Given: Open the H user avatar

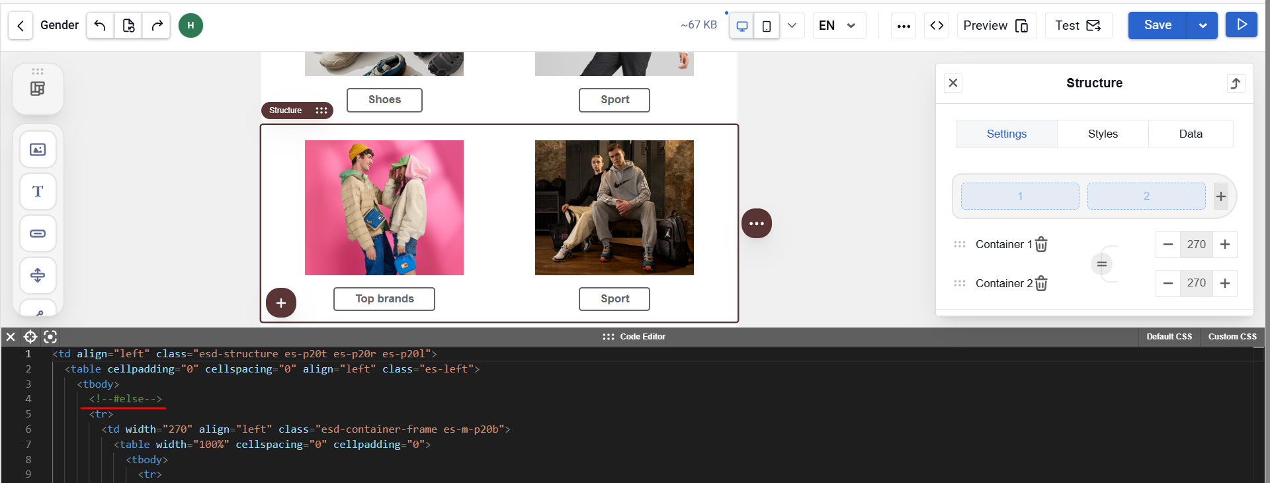Looking at the screenshot, I should click(190, 26).
